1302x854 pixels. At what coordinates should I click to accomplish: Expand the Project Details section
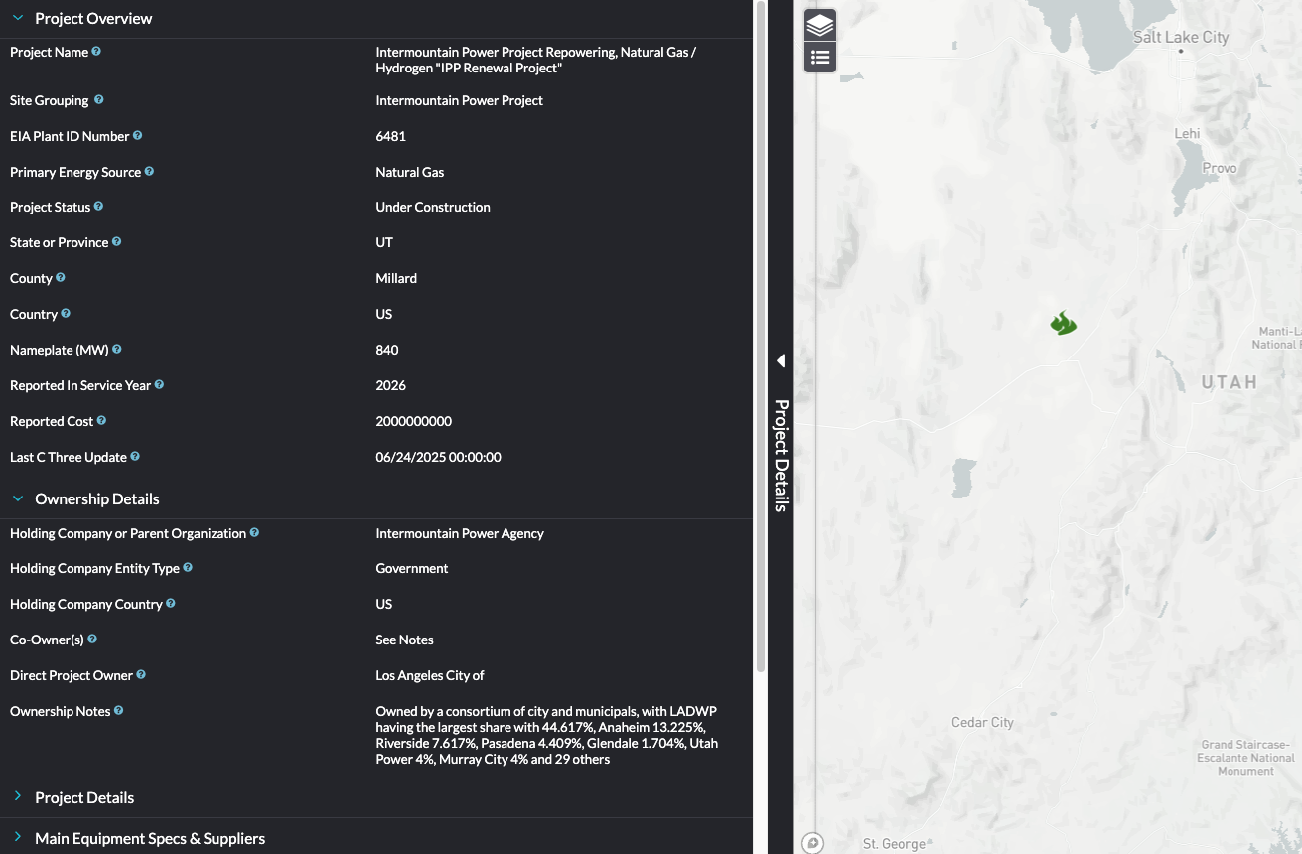pos(18,796)
